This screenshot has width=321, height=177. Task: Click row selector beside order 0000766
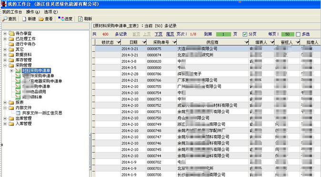coord(93,80)
